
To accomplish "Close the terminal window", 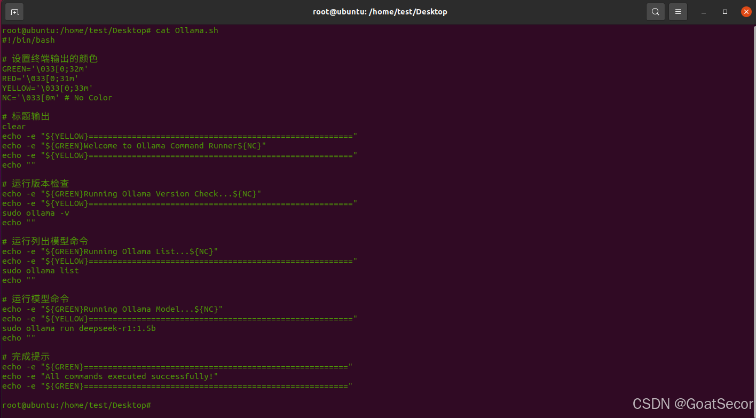I will pyautogui.click(x=746, y=12).
